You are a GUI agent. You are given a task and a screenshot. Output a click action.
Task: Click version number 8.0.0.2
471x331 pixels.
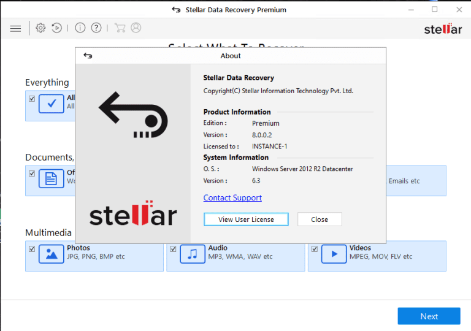tap(262, 135)
